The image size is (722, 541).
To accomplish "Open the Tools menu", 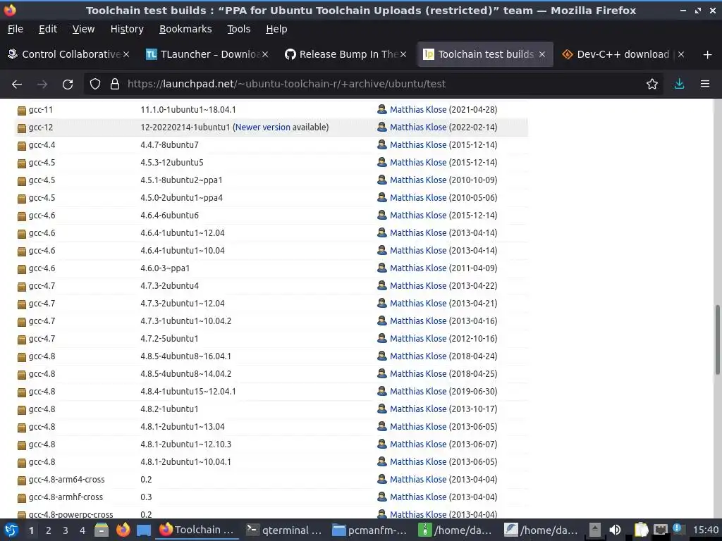I will (x=238, y=29).
